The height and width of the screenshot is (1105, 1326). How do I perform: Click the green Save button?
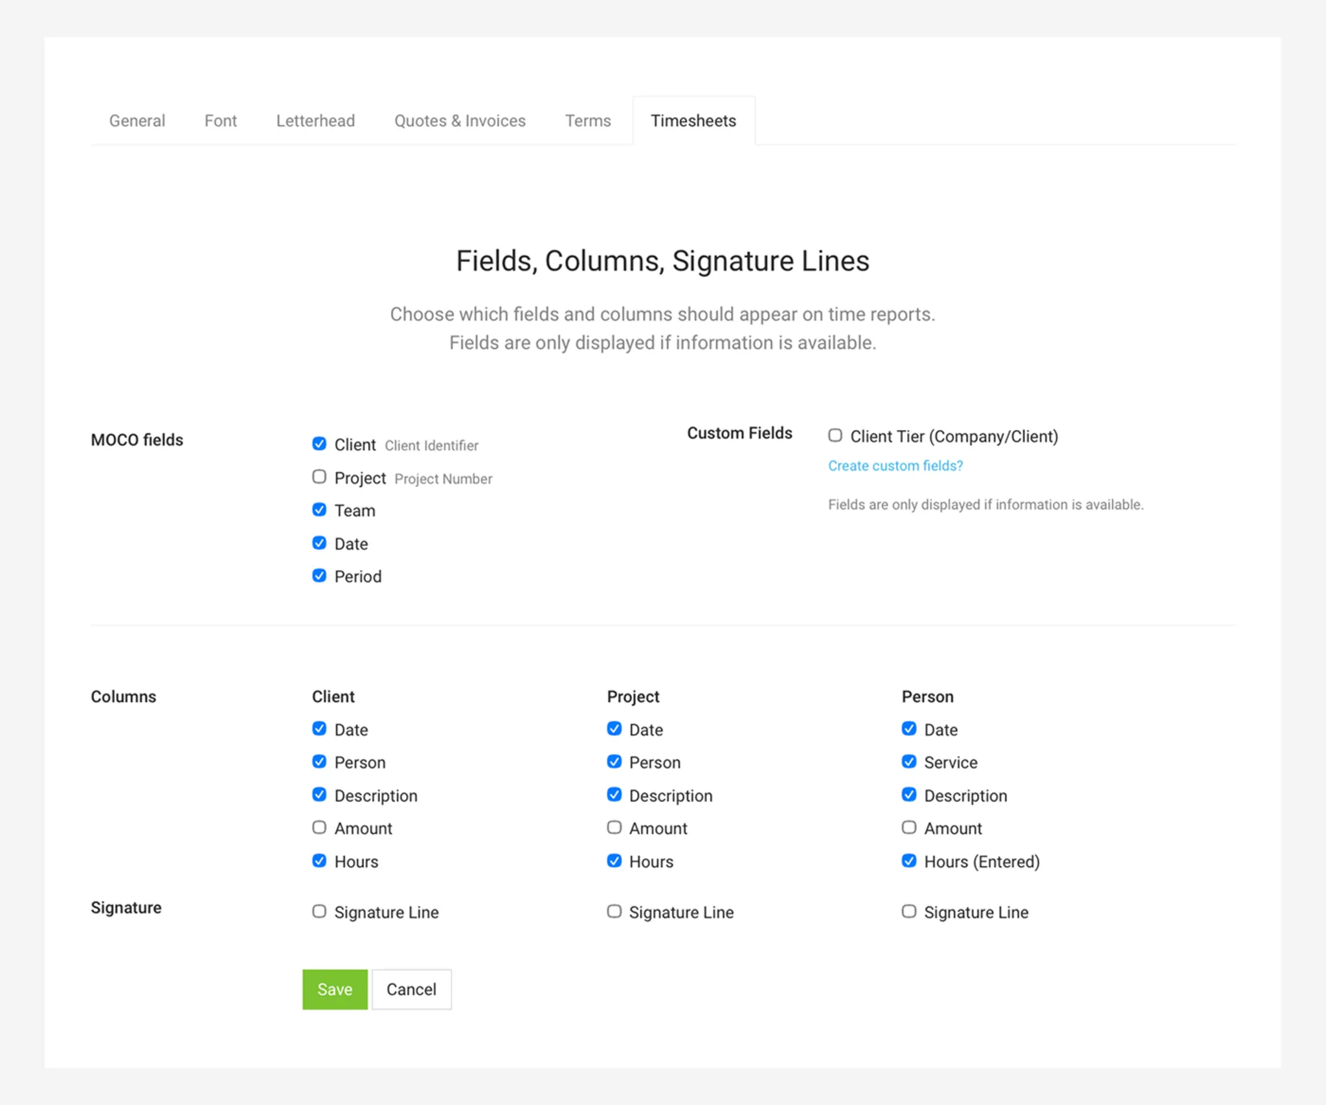(335, 989)
